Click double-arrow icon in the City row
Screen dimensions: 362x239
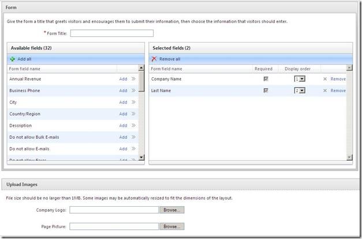click(133, 103)
